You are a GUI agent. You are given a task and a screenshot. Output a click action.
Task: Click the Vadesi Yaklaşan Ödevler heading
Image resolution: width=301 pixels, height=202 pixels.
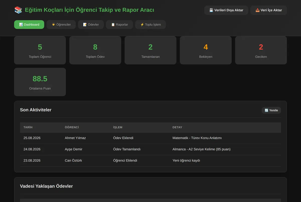click(46, 186)
